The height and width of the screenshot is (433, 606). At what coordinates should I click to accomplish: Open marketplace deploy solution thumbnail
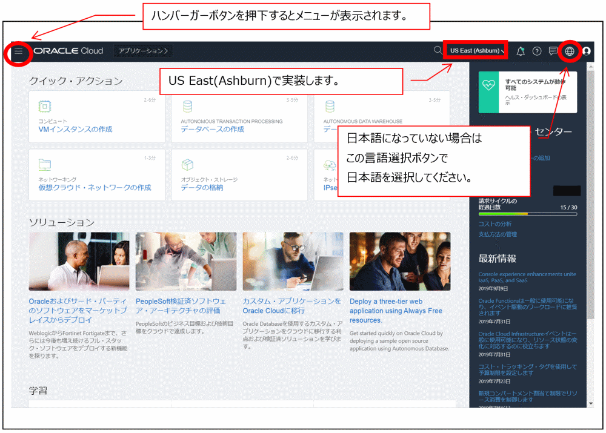[x=79, y=261]
